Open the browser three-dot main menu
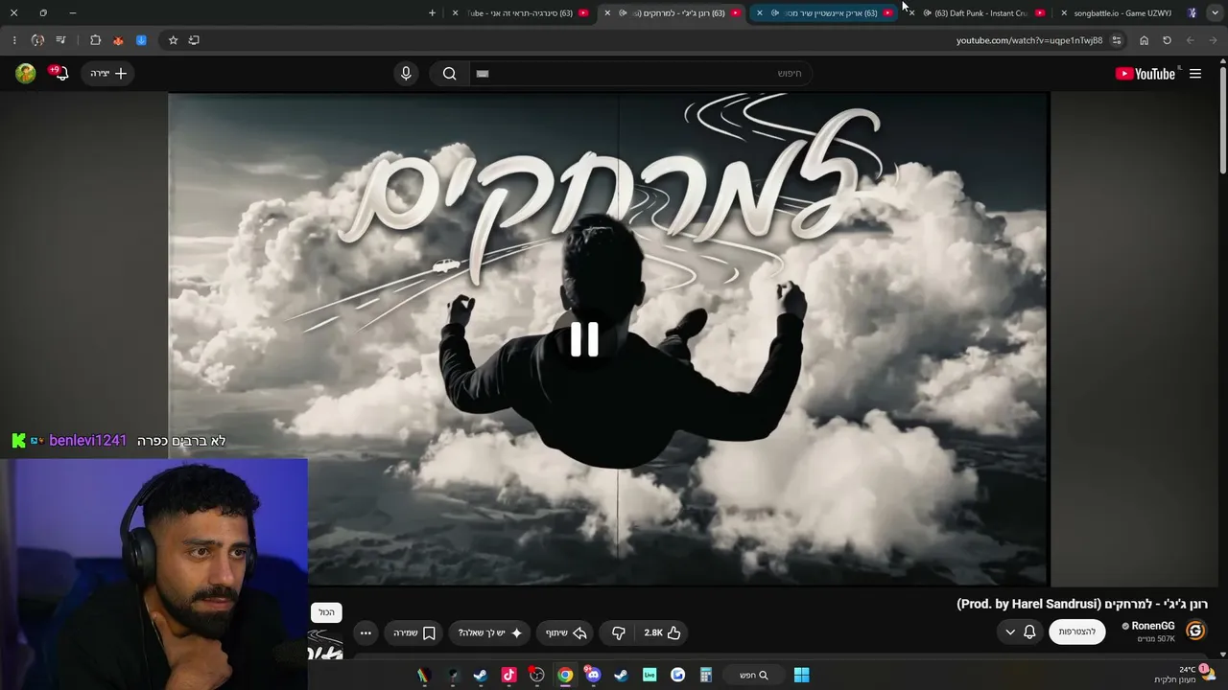 click(x=14, y=40)
